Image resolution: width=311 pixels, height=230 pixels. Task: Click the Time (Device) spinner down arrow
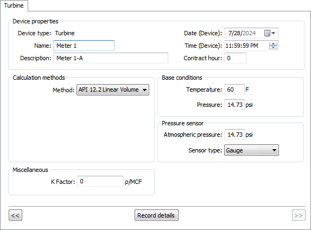(x=274, y=48)
